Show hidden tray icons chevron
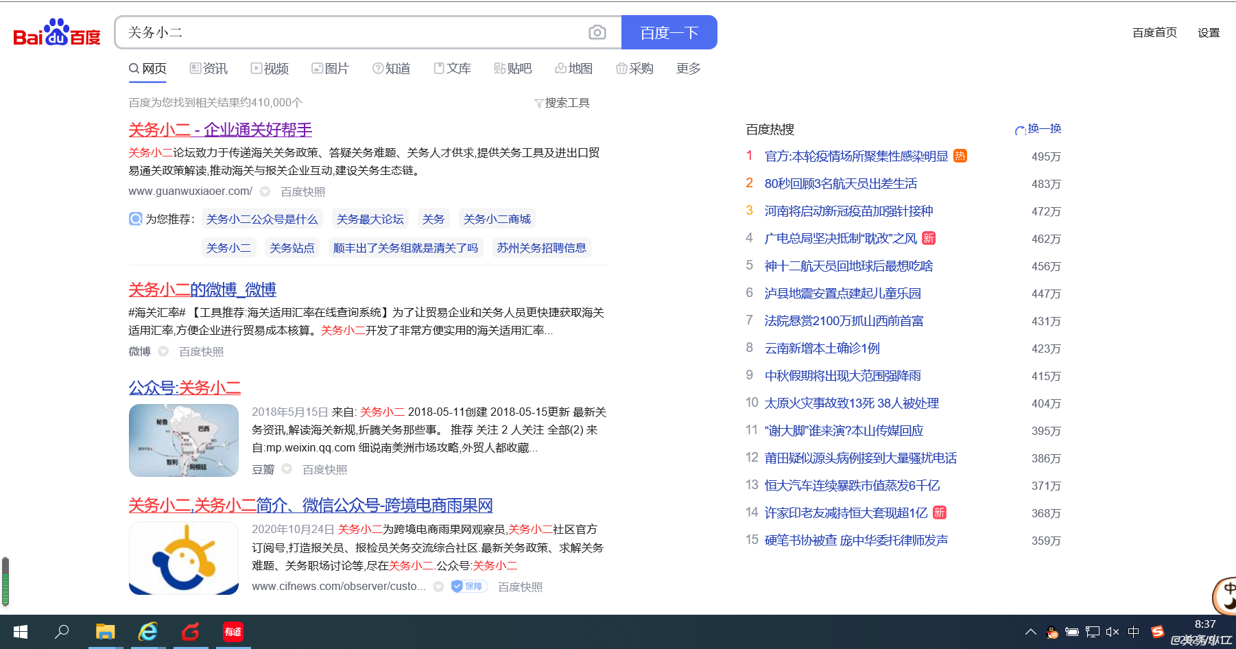Image resolution: width=1236 pixels, height=649 pixels. coord(1031,632)
